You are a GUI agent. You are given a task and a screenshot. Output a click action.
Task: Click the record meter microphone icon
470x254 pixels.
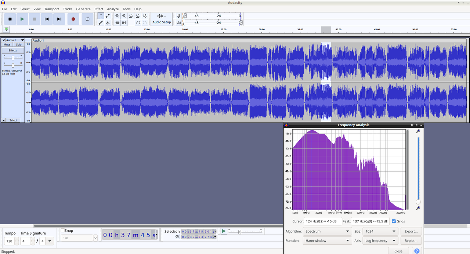click(179, 16)
